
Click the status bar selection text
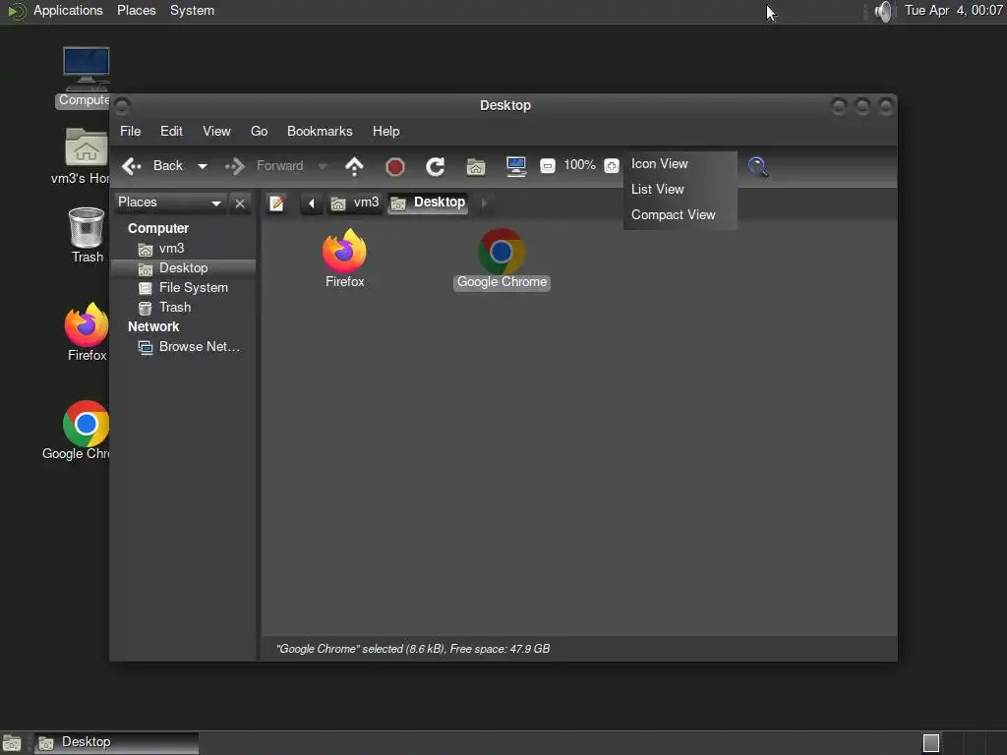(413, 649)
